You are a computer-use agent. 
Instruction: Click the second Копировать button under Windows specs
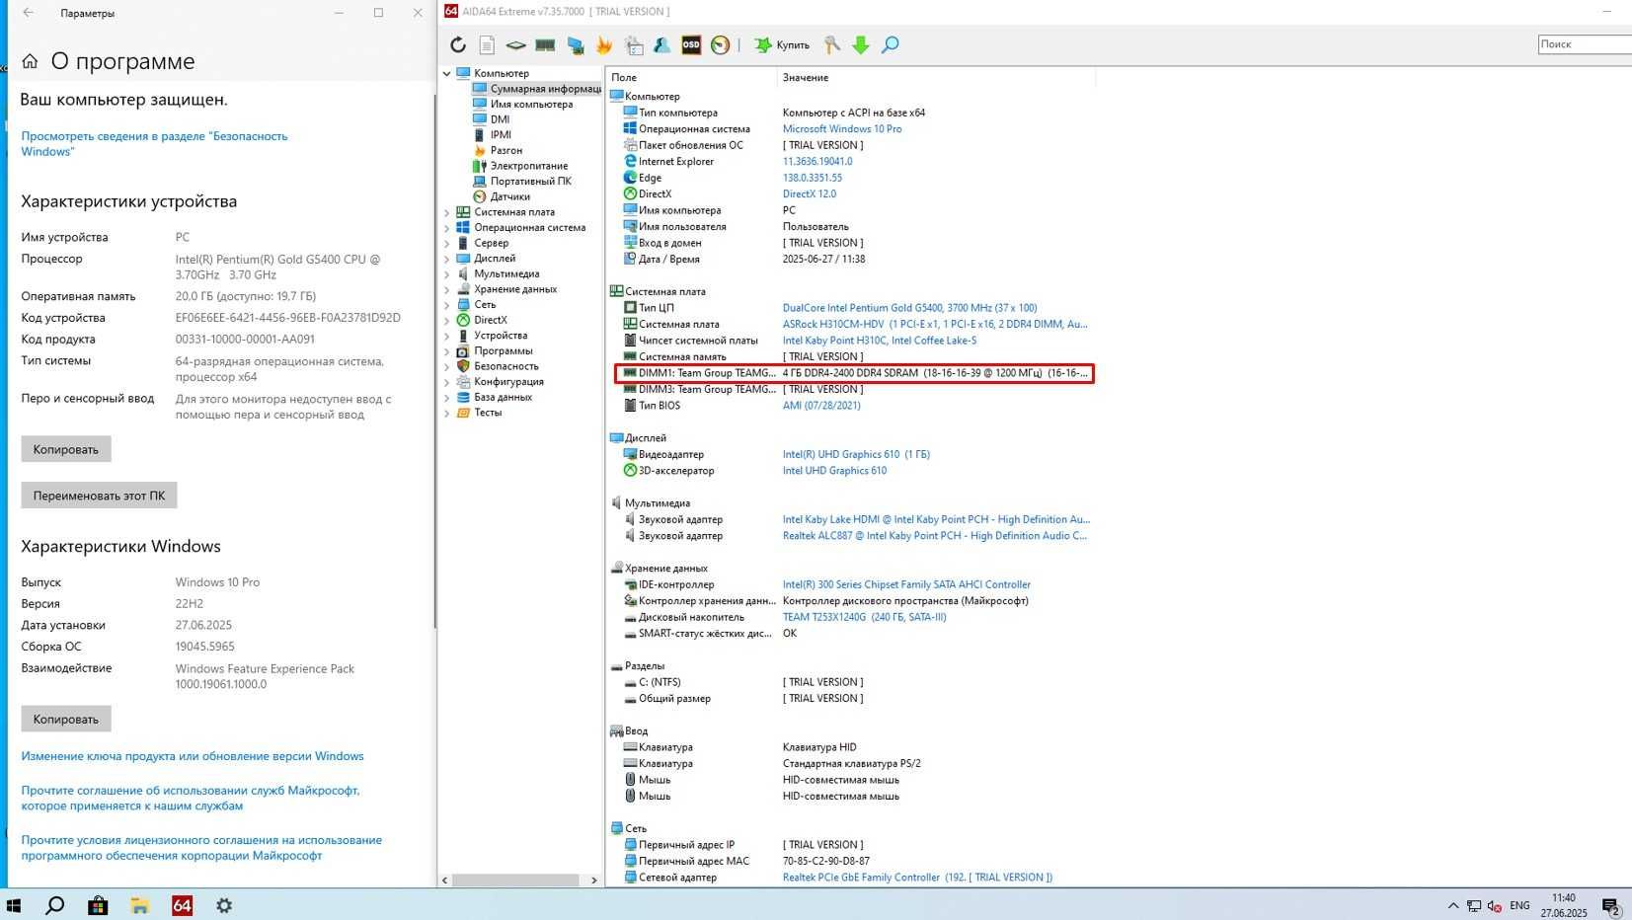click(66, 719)
